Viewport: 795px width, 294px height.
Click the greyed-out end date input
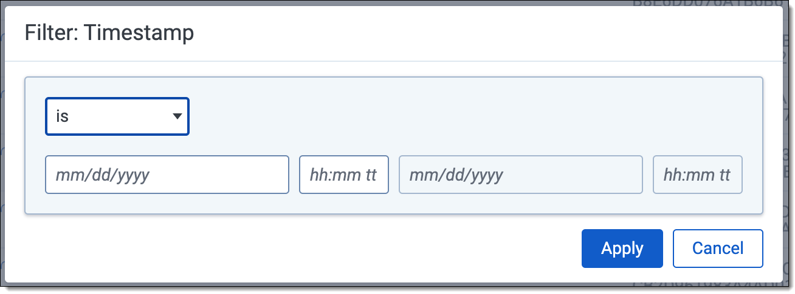[x=521, y=175]
